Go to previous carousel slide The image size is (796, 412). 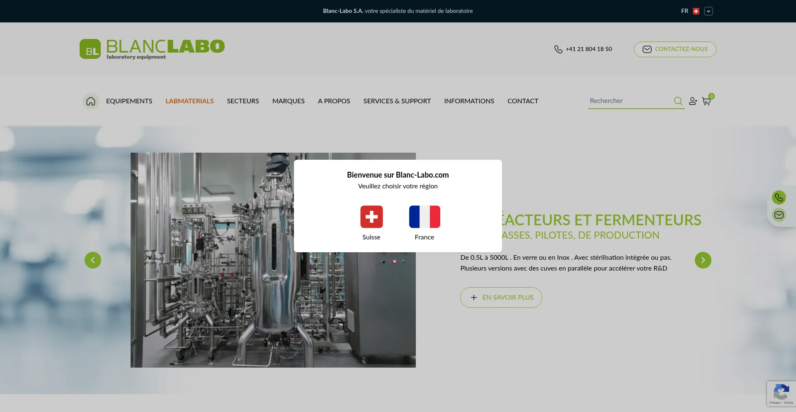click(x=93, y=260)
